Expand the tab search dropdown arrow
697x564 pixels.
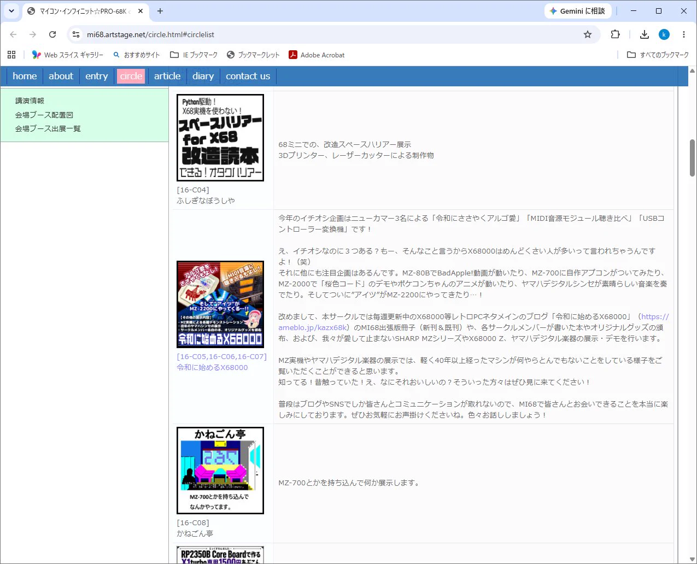click(x=11, y=11)
